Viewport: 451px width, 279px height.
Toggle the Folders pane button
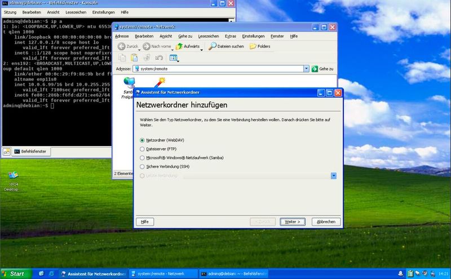[x=260, y=46]
